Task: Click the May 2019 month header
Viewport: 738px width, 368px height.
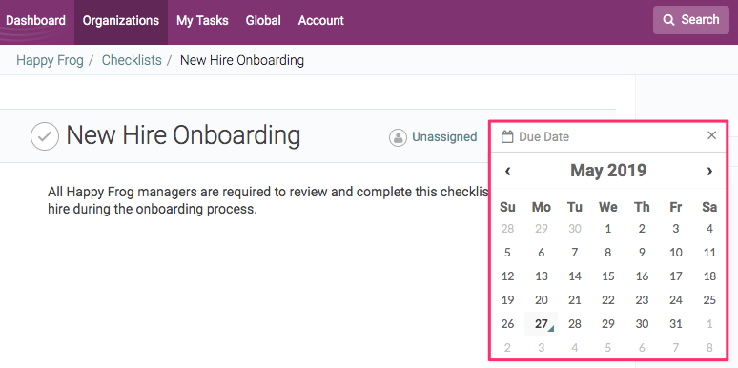Action: (608, 171)
